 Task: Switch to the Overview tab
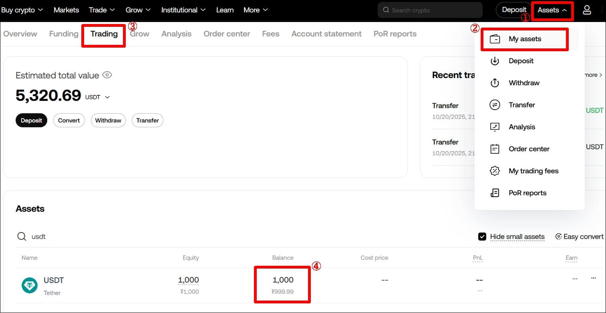pyautogui.click(x=20, y=34)
